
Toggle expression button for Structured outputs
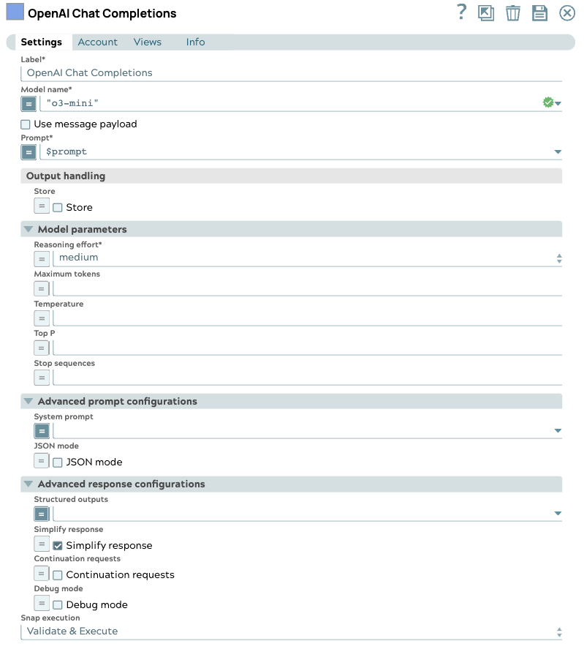(x=42, y=514)
